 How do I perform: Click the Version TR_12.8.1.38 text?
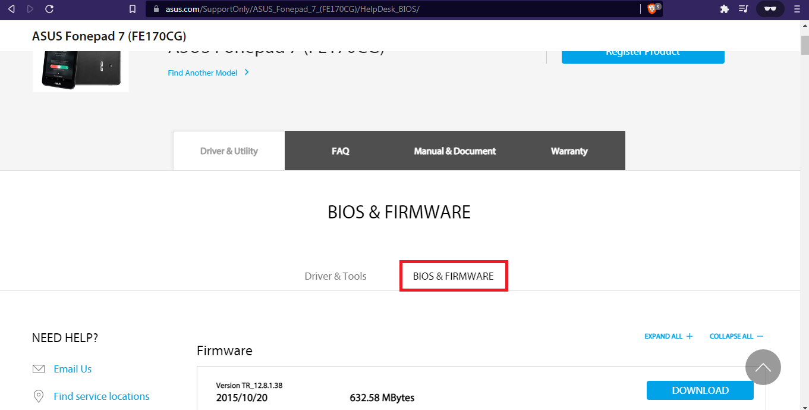pyautogui.click(x=249, y=386)
